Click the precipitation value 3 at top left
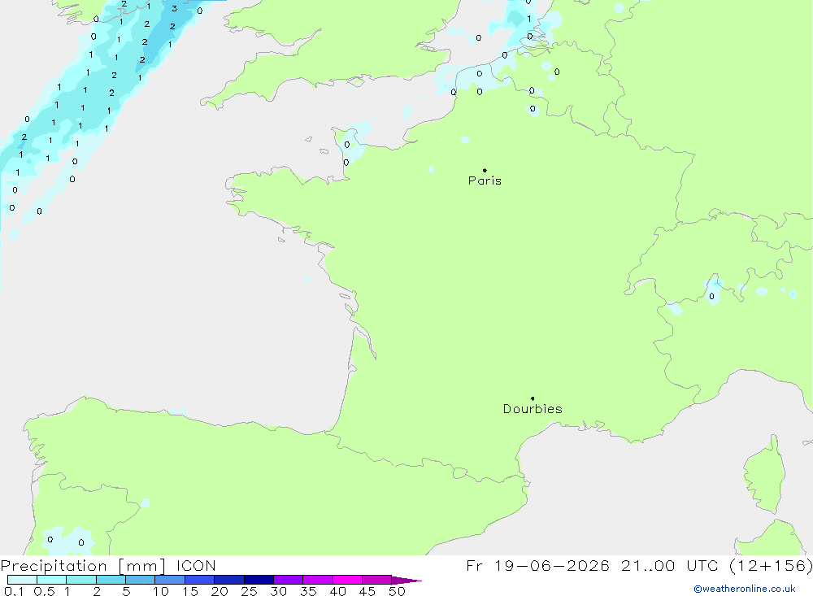The image size is (813, 596). (x=174, y=8)
